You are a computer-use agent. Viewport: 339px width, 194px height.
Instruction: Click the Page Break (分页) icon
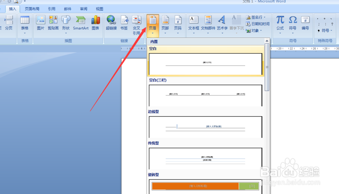click(9, 23)
